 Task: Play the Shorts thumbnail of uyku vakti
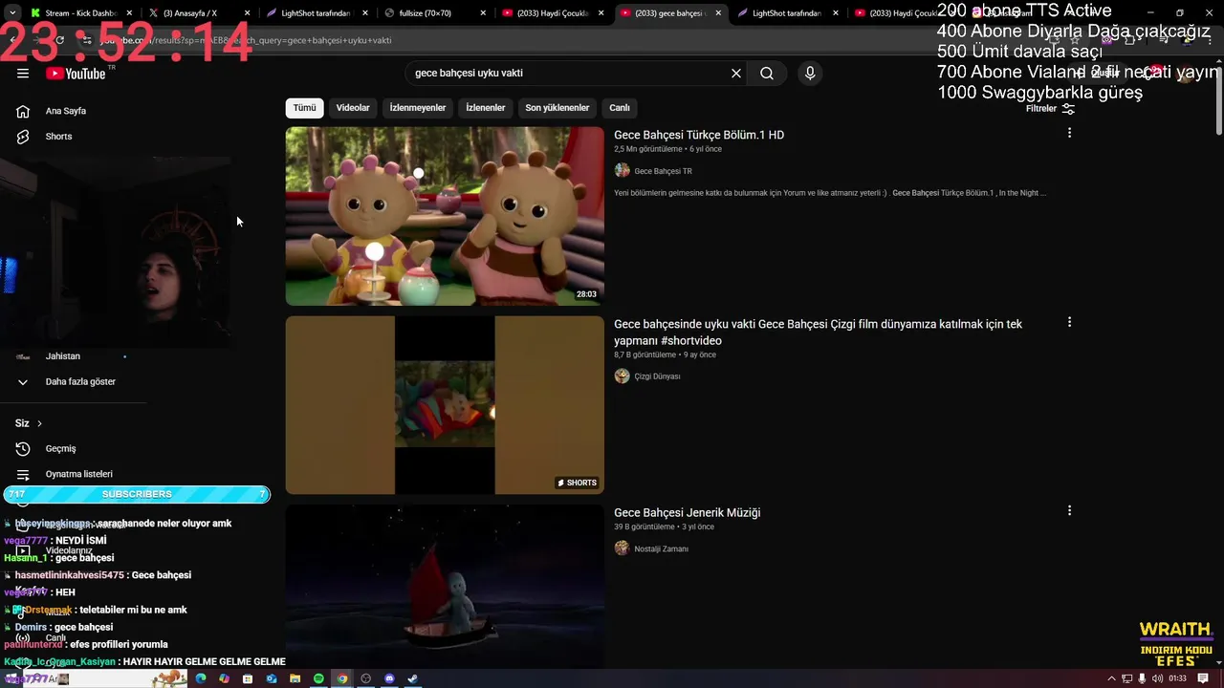pos(445,405)
